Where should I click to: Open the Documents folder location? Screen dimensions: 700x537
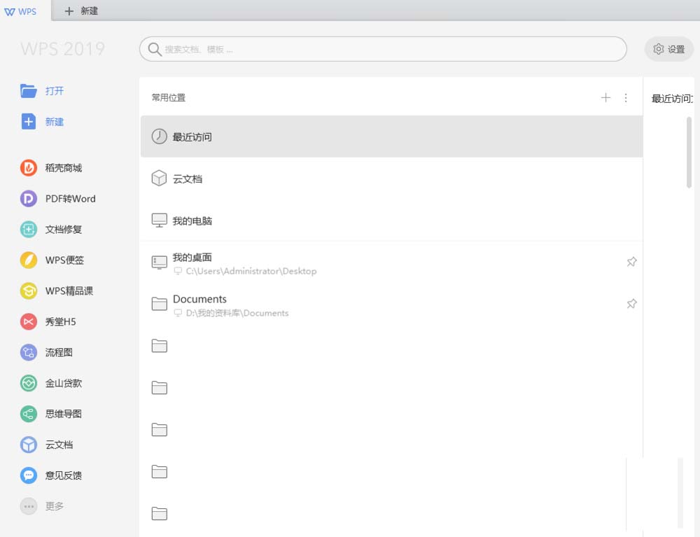pyautogui.click(x=391, y=305)
